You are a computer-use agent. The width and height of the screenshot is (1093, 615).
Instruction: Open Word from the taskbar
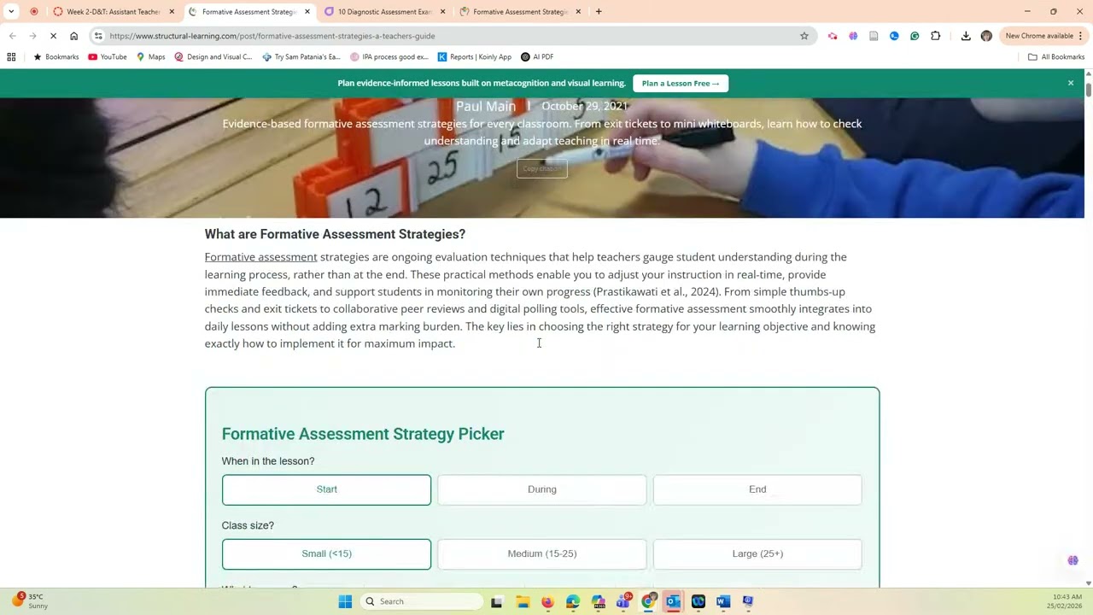click(723, 601)
